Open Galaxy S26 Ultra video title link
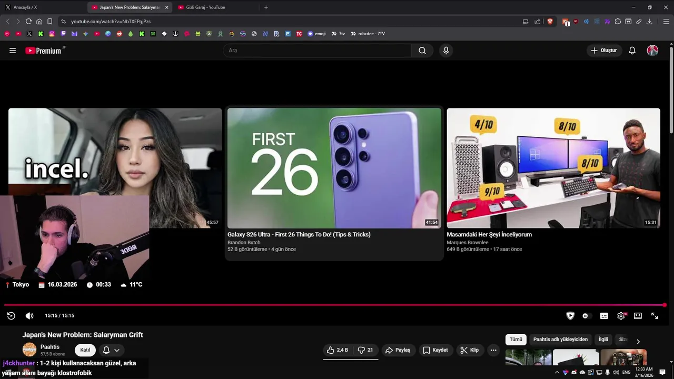674x379 pixels. click(x=299, y=235)
